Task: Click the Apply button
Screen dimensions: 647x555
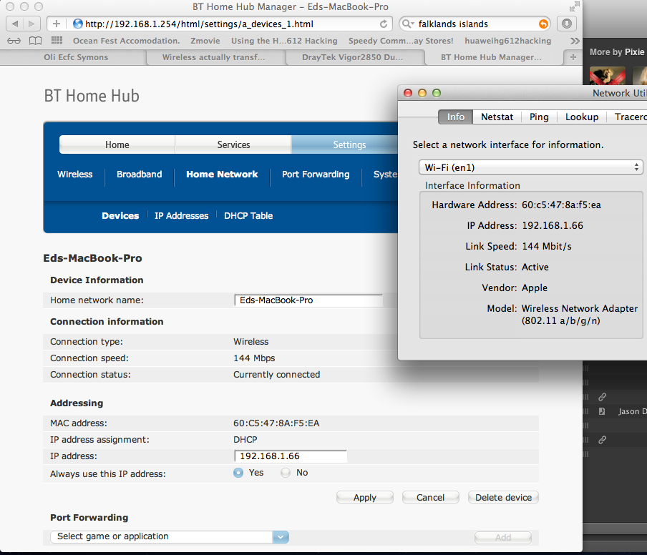Action: (365, 497)
